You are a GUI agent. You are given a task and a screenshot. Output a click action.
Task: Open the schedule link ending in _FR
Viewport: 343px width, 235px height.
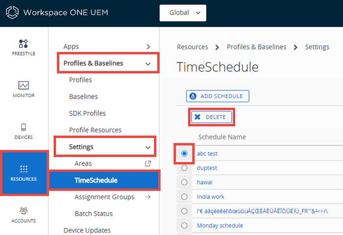click(x=262, y=211)
